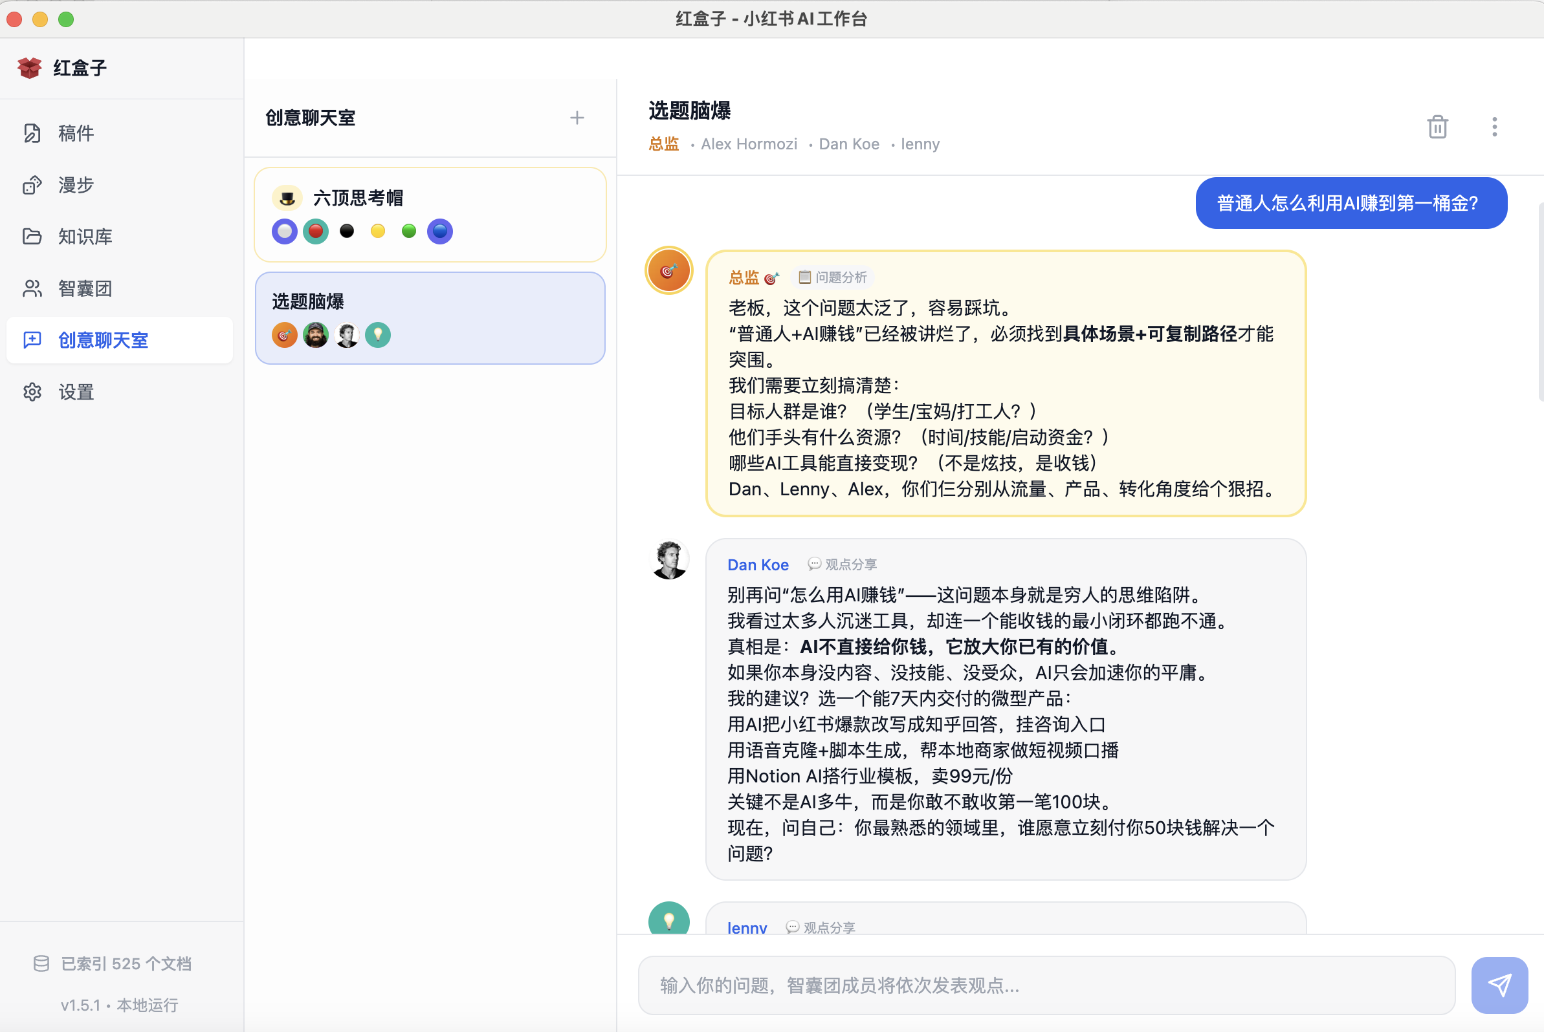This screenshot has height=1032, width=1544.
Task: Go to 漫步 sidebar item
Action: coord(76,185)
